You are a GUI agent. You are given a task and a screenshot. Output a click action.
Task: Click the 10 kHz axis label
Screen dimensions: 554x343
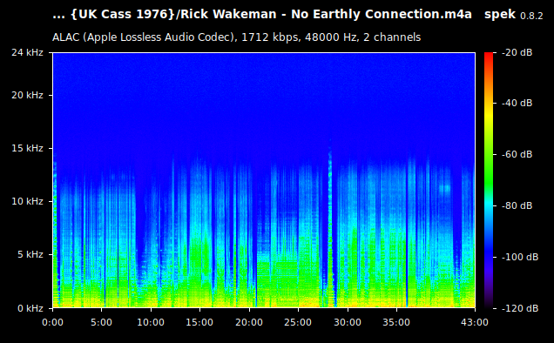point(27,201)
